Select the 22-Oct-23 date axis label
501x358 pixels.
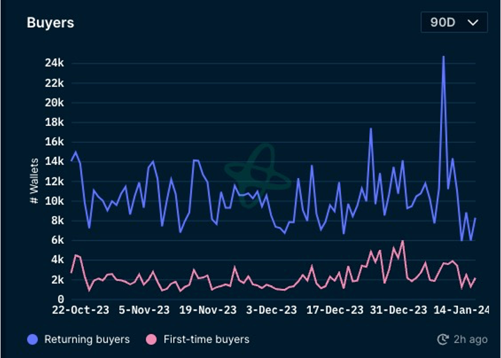pos(81,310)
